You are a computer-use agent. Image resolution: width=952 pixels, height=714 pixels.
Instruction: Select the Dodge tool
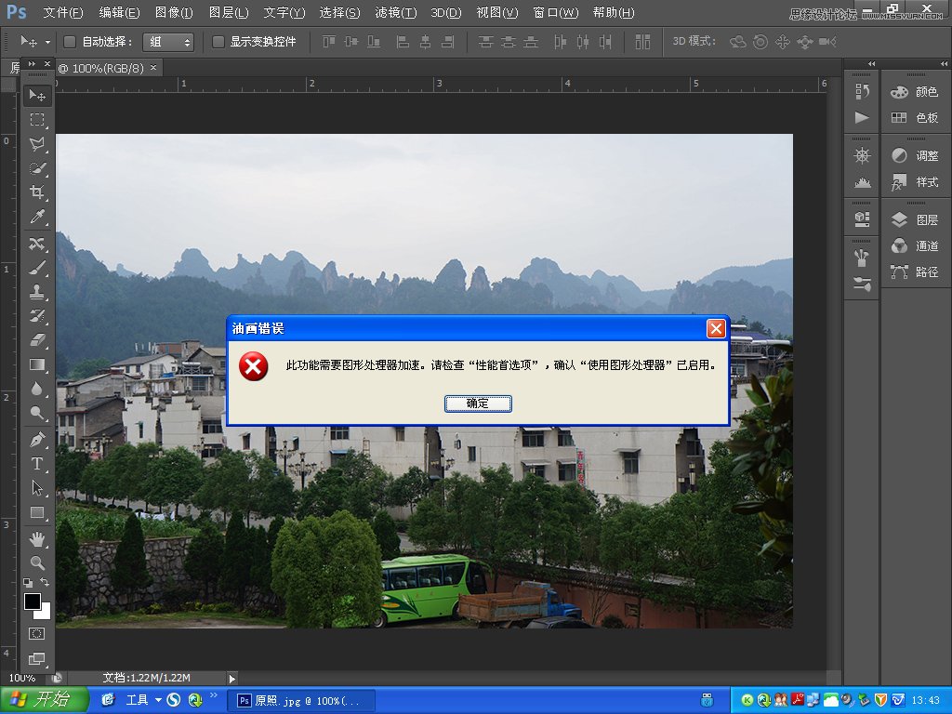(37, 413)
